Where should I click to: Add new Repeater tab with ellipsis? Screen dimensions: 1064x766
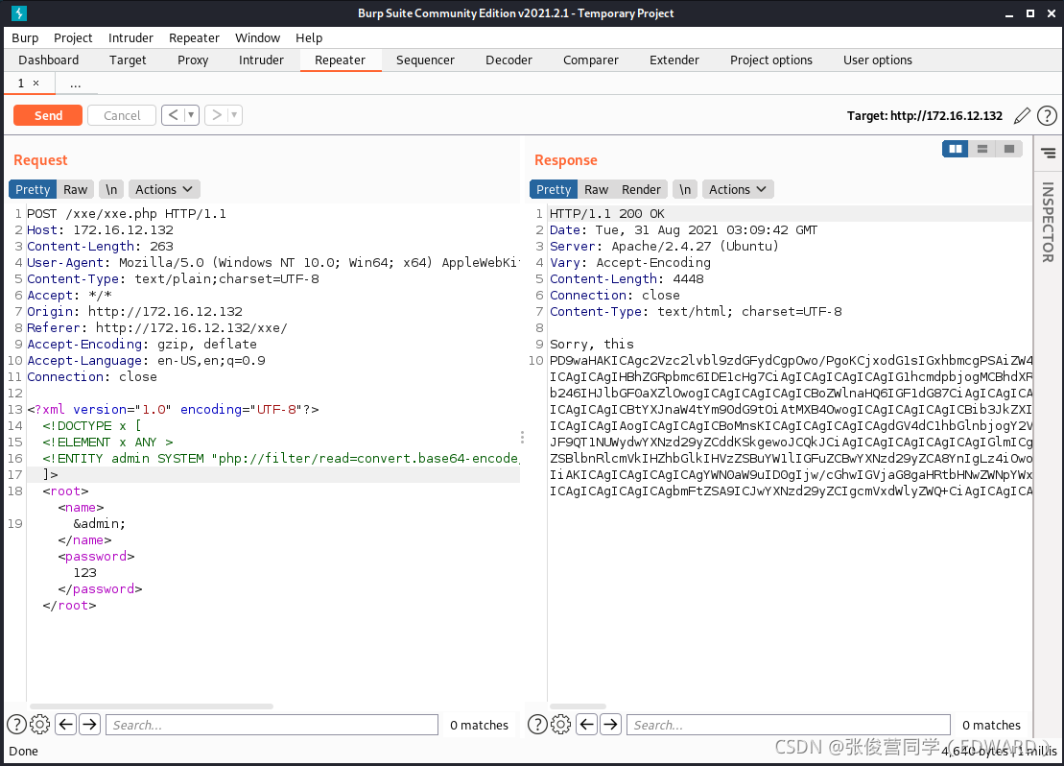tap(76, 84)
